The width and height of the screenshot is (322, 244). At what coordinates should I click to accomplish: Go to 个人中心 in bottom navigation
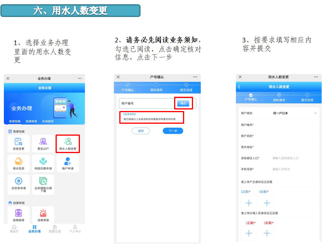(x=75, y=229)
